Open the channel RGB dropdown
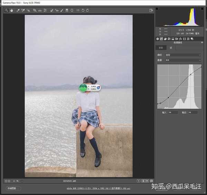207x195 pixels. click(x=183, y=60)
